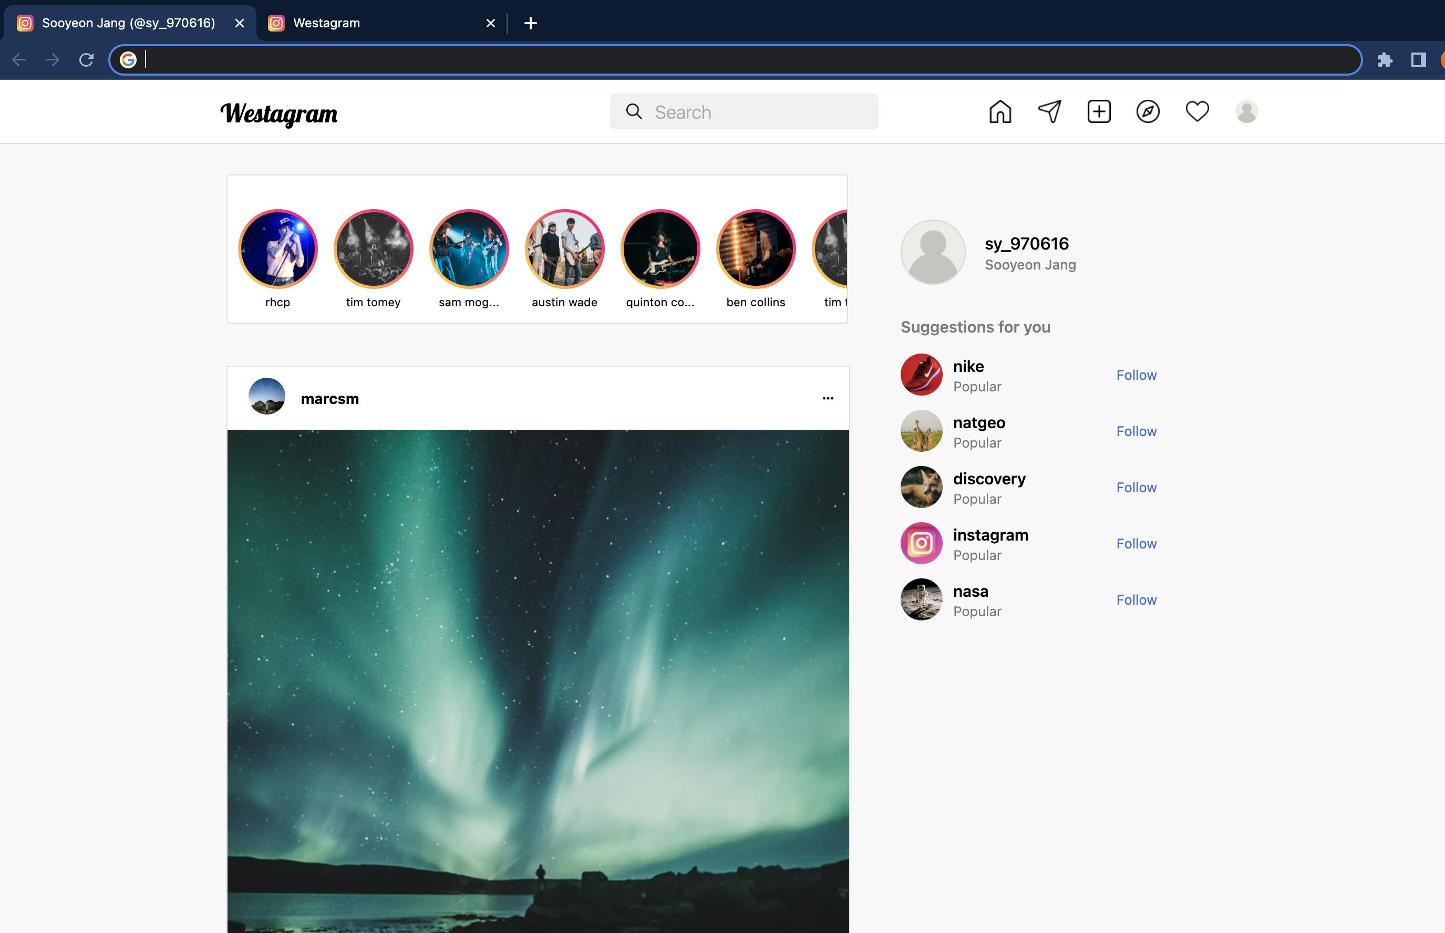
Task: Open the three-dots menu on marcsm post
Action: 828,398
